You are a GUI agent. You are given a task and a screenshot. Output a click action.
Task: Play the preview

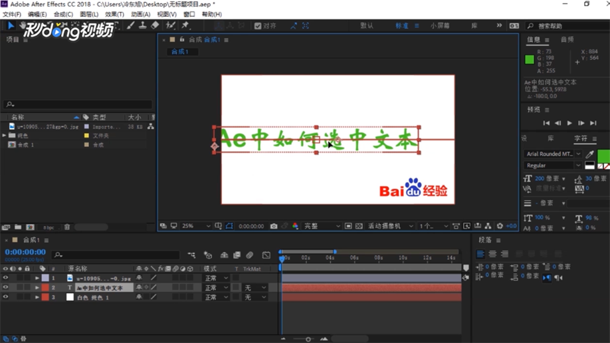click(569, 123)
